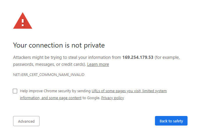Open the Privacy policy link
This screenshot has width=198, height=138.
point(113,98)
